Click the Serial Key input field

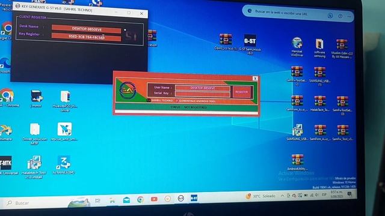click(202, 94)
